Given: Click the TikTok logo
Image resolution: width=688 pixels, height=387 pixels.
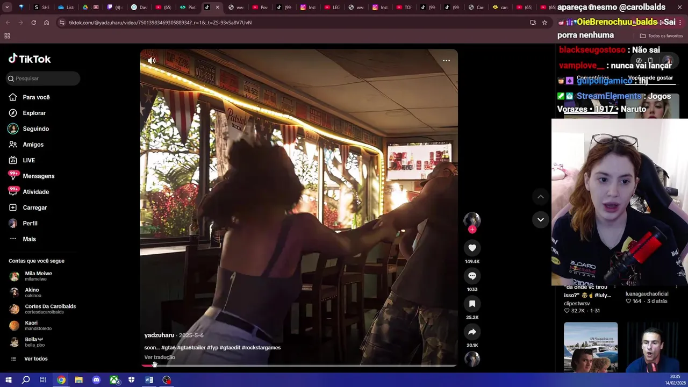Looking at the screenshot, I should tap(30, 59).
